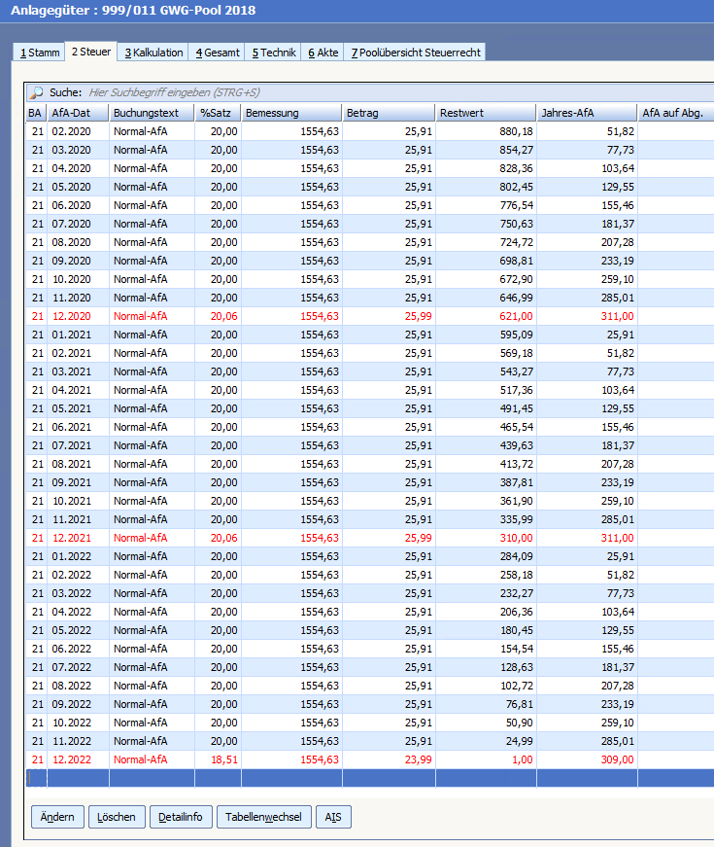714x847 pixels.
Task: Select the 4 Gesamt tab
Action: [x=217, y=53]
